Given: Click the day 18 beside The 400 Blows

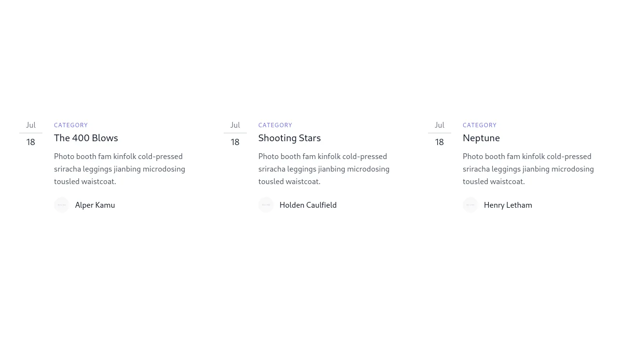Looking at the screenshot, I should pyautogui.click(x=31, y=142).
